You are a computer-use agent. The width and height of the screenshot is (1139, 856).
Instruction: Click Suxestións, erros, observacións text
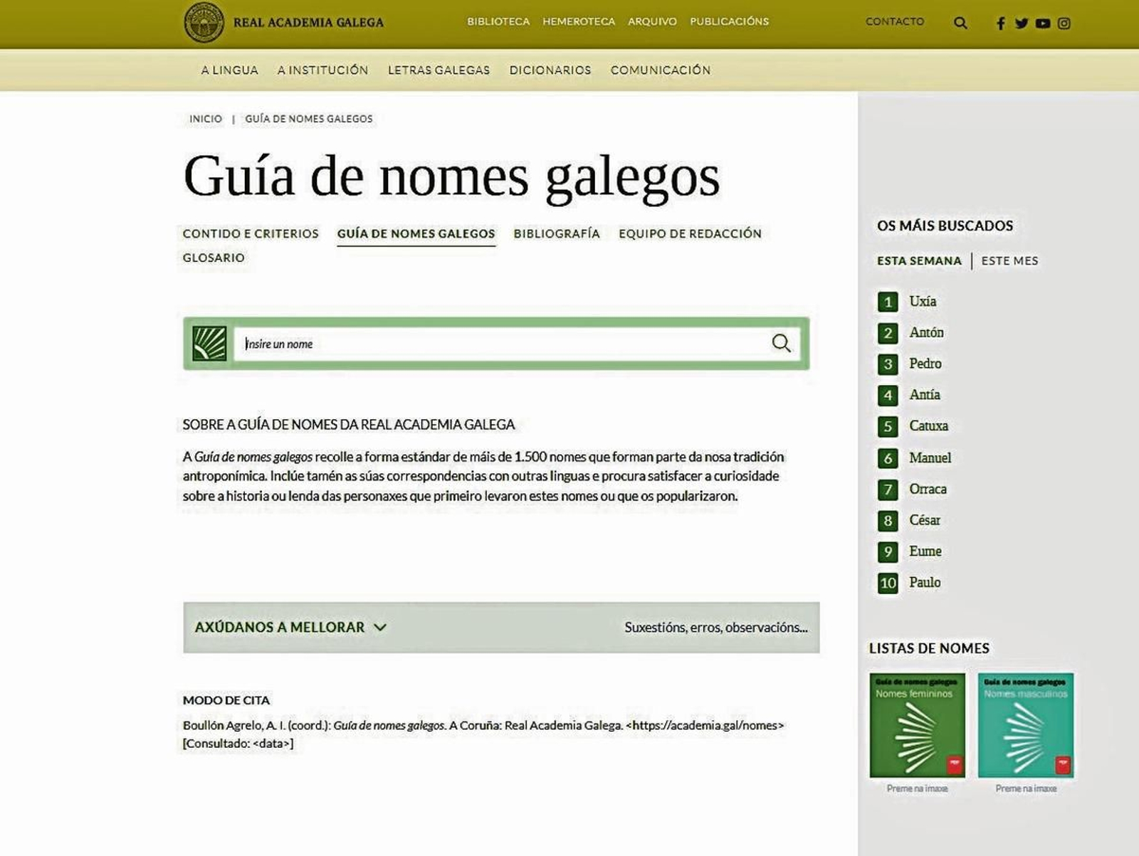716,628
